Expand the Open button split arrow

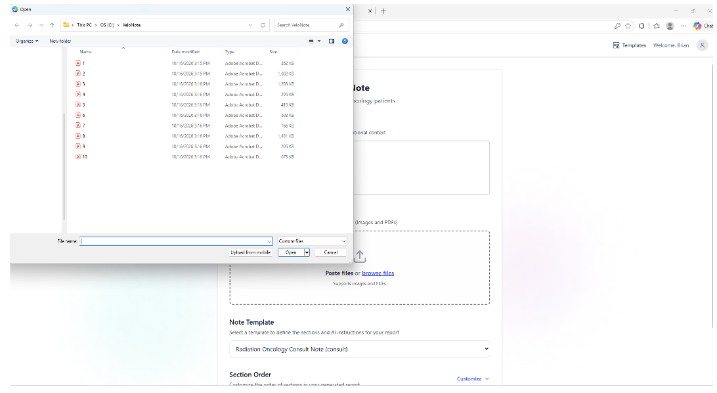[x=307, y=252]
